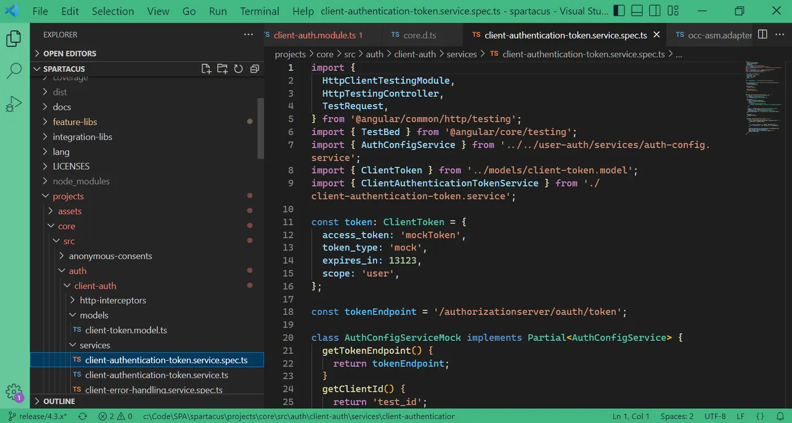Click the release/4.3.x* branch indicator

point(37,416)
